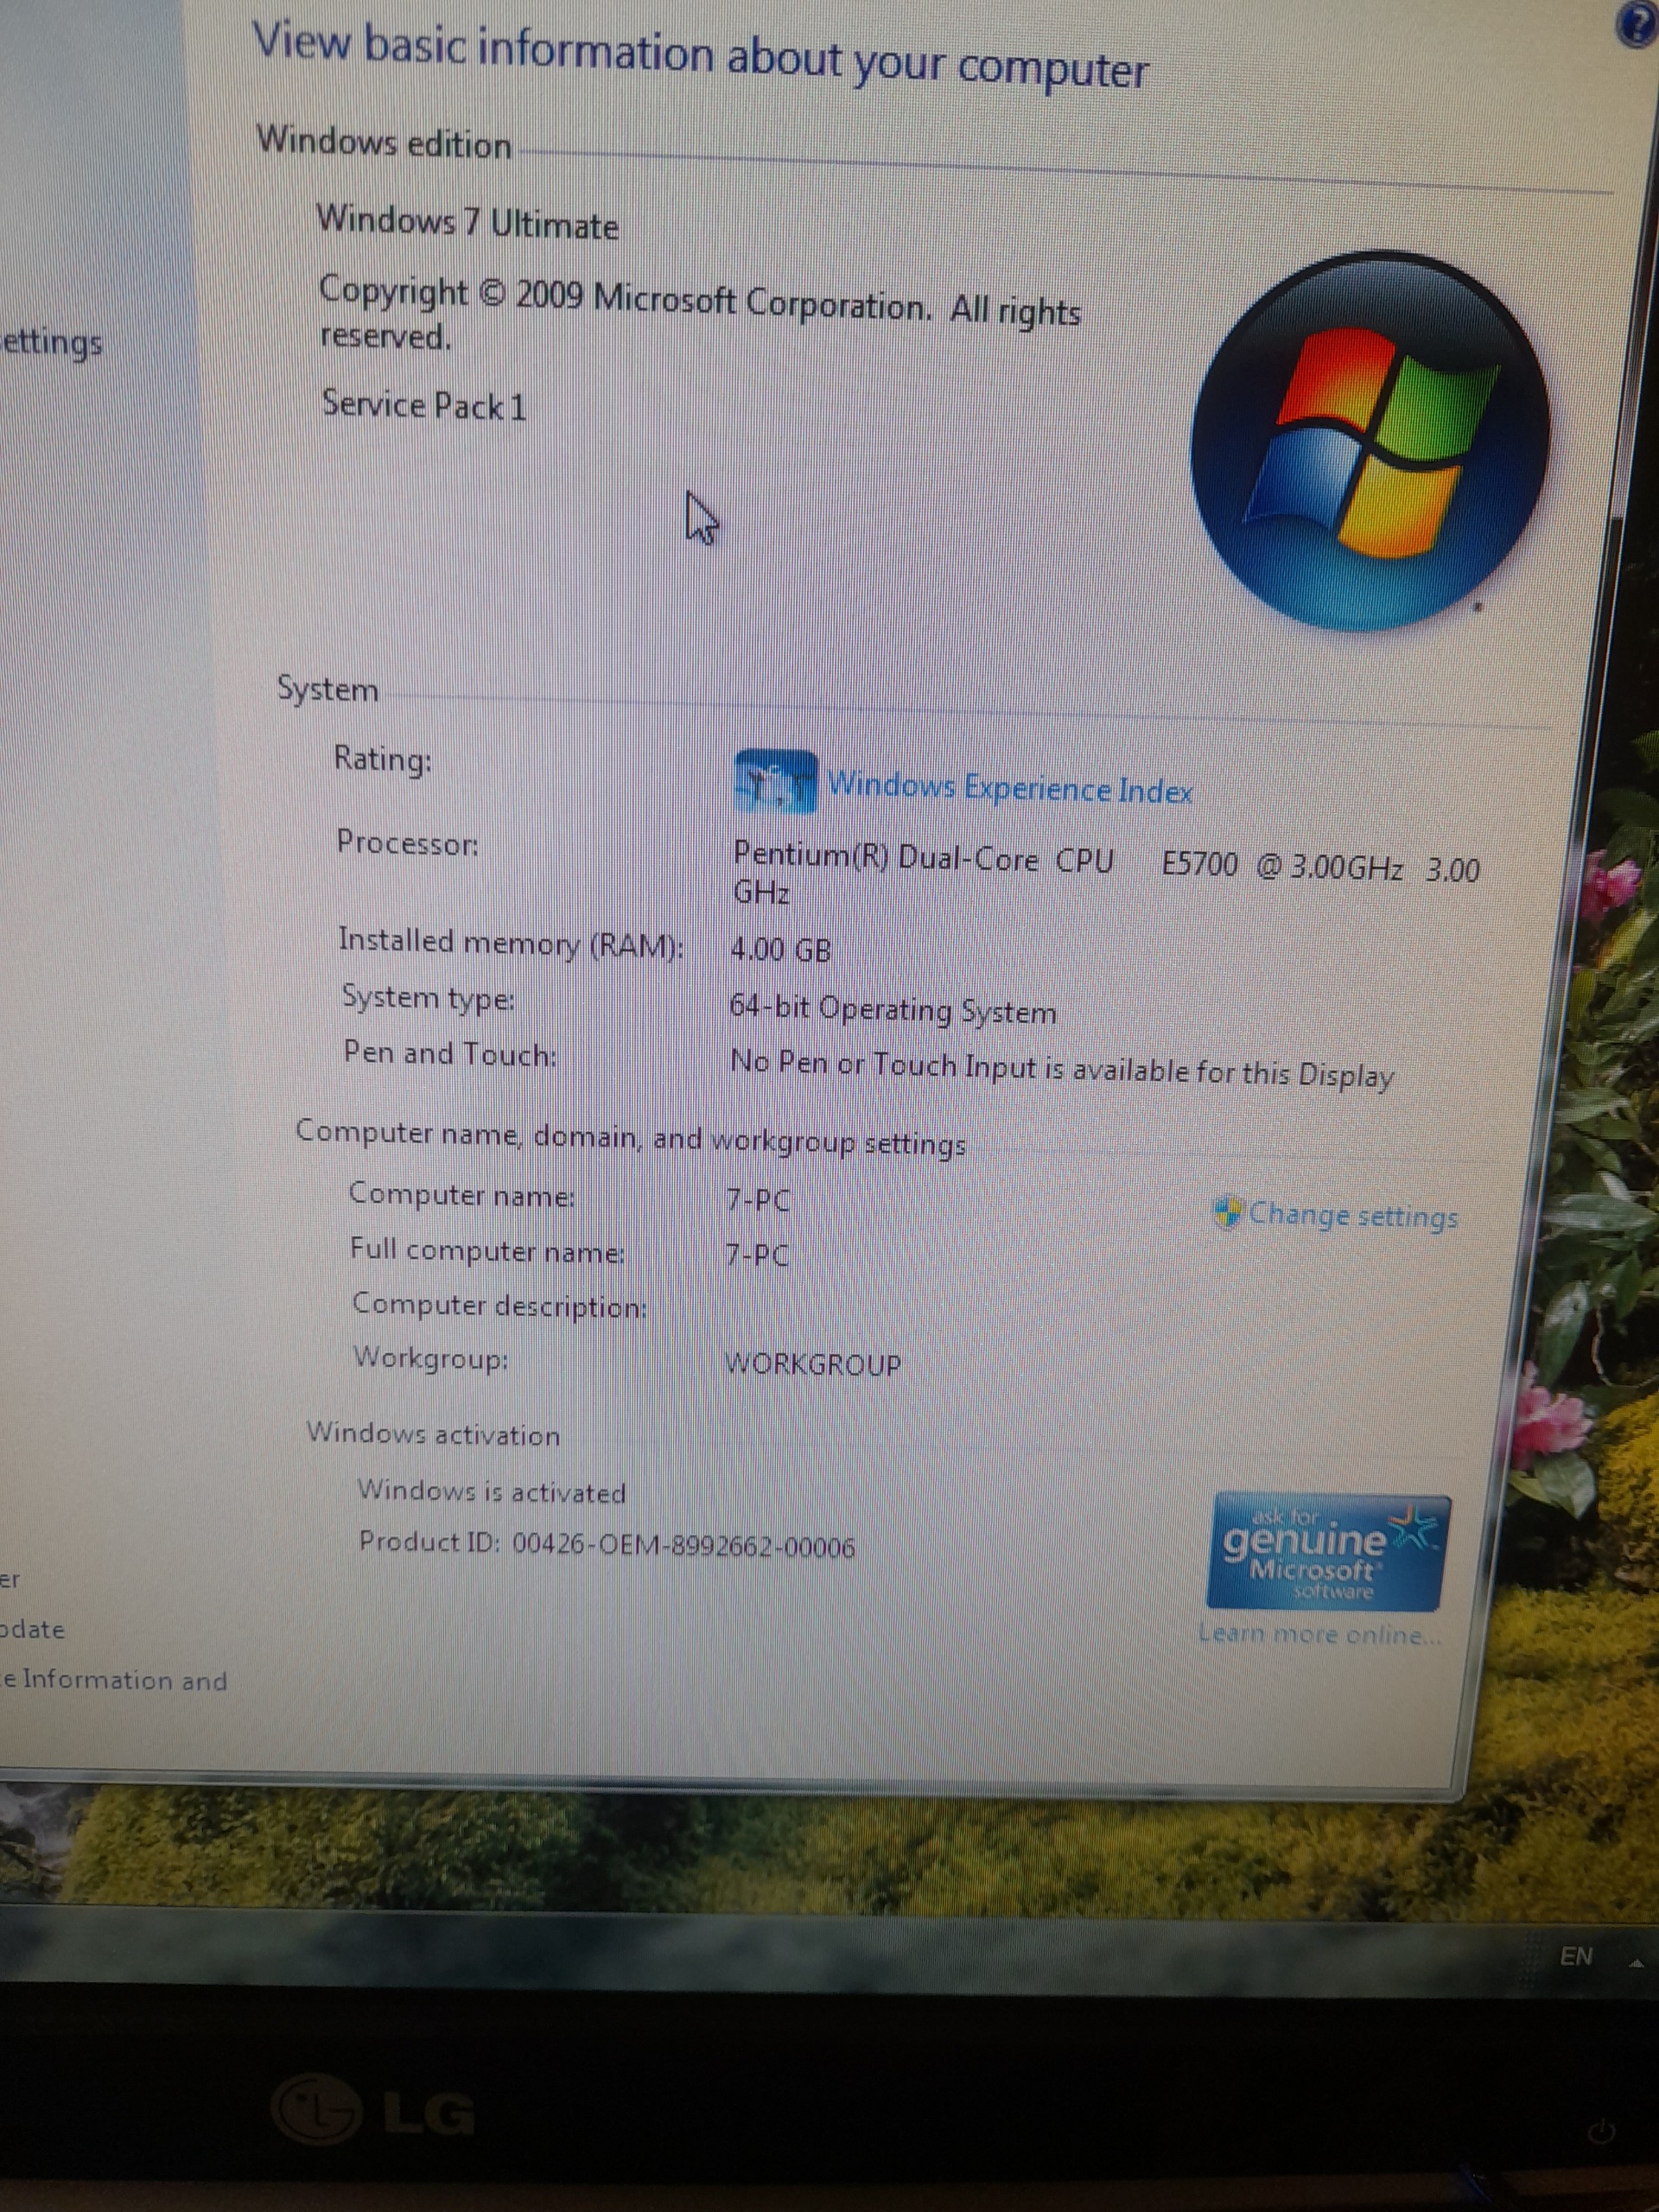Click the Product ID number text
Screen dimensions: 1659x2212
pos(683,1546)
